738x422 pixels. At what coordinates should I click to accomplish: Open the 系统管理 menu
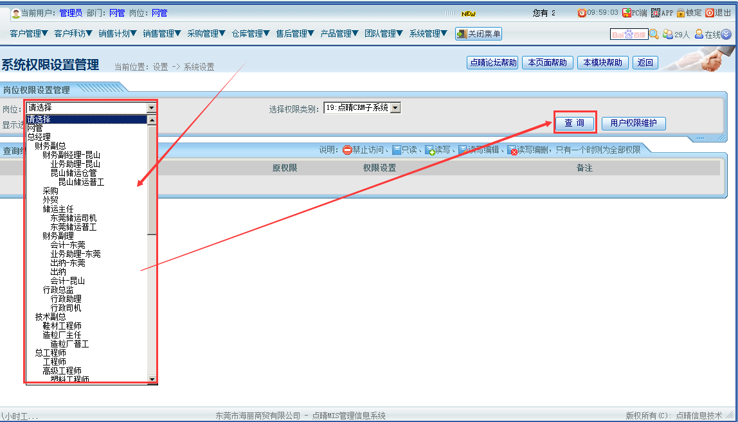tap(428, 34)
